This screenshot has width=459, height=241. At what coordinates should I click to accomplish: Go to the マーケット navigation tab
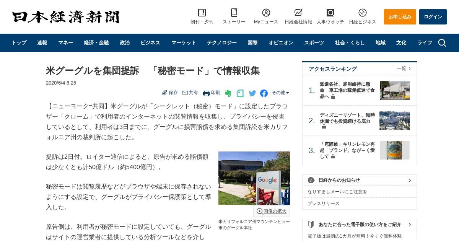pos(184,43)
